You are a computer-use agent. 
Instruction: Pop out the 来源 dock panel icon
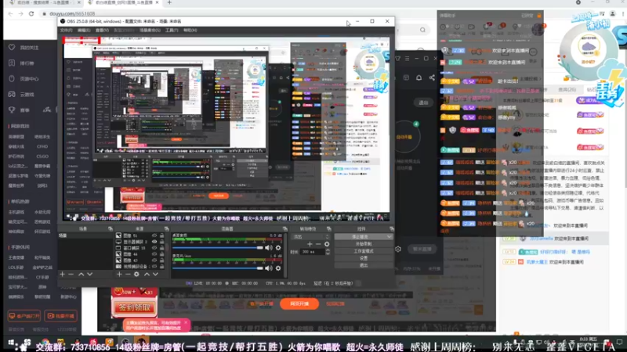tap(166, 228)
